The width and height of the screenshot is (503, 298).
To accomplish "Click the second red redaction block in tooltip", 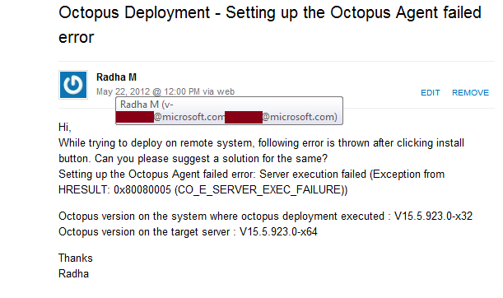I will tap(244, 117).
